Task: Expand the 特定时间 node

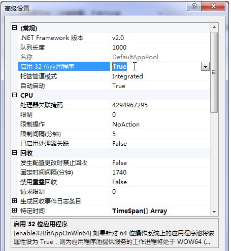Action: [x=15, y=211]
